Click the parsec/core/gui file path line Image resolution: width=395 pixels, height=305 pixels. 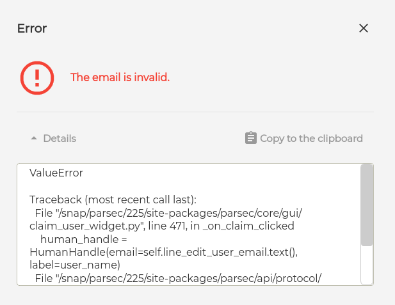pyautogui.click(x=168, y=213)
